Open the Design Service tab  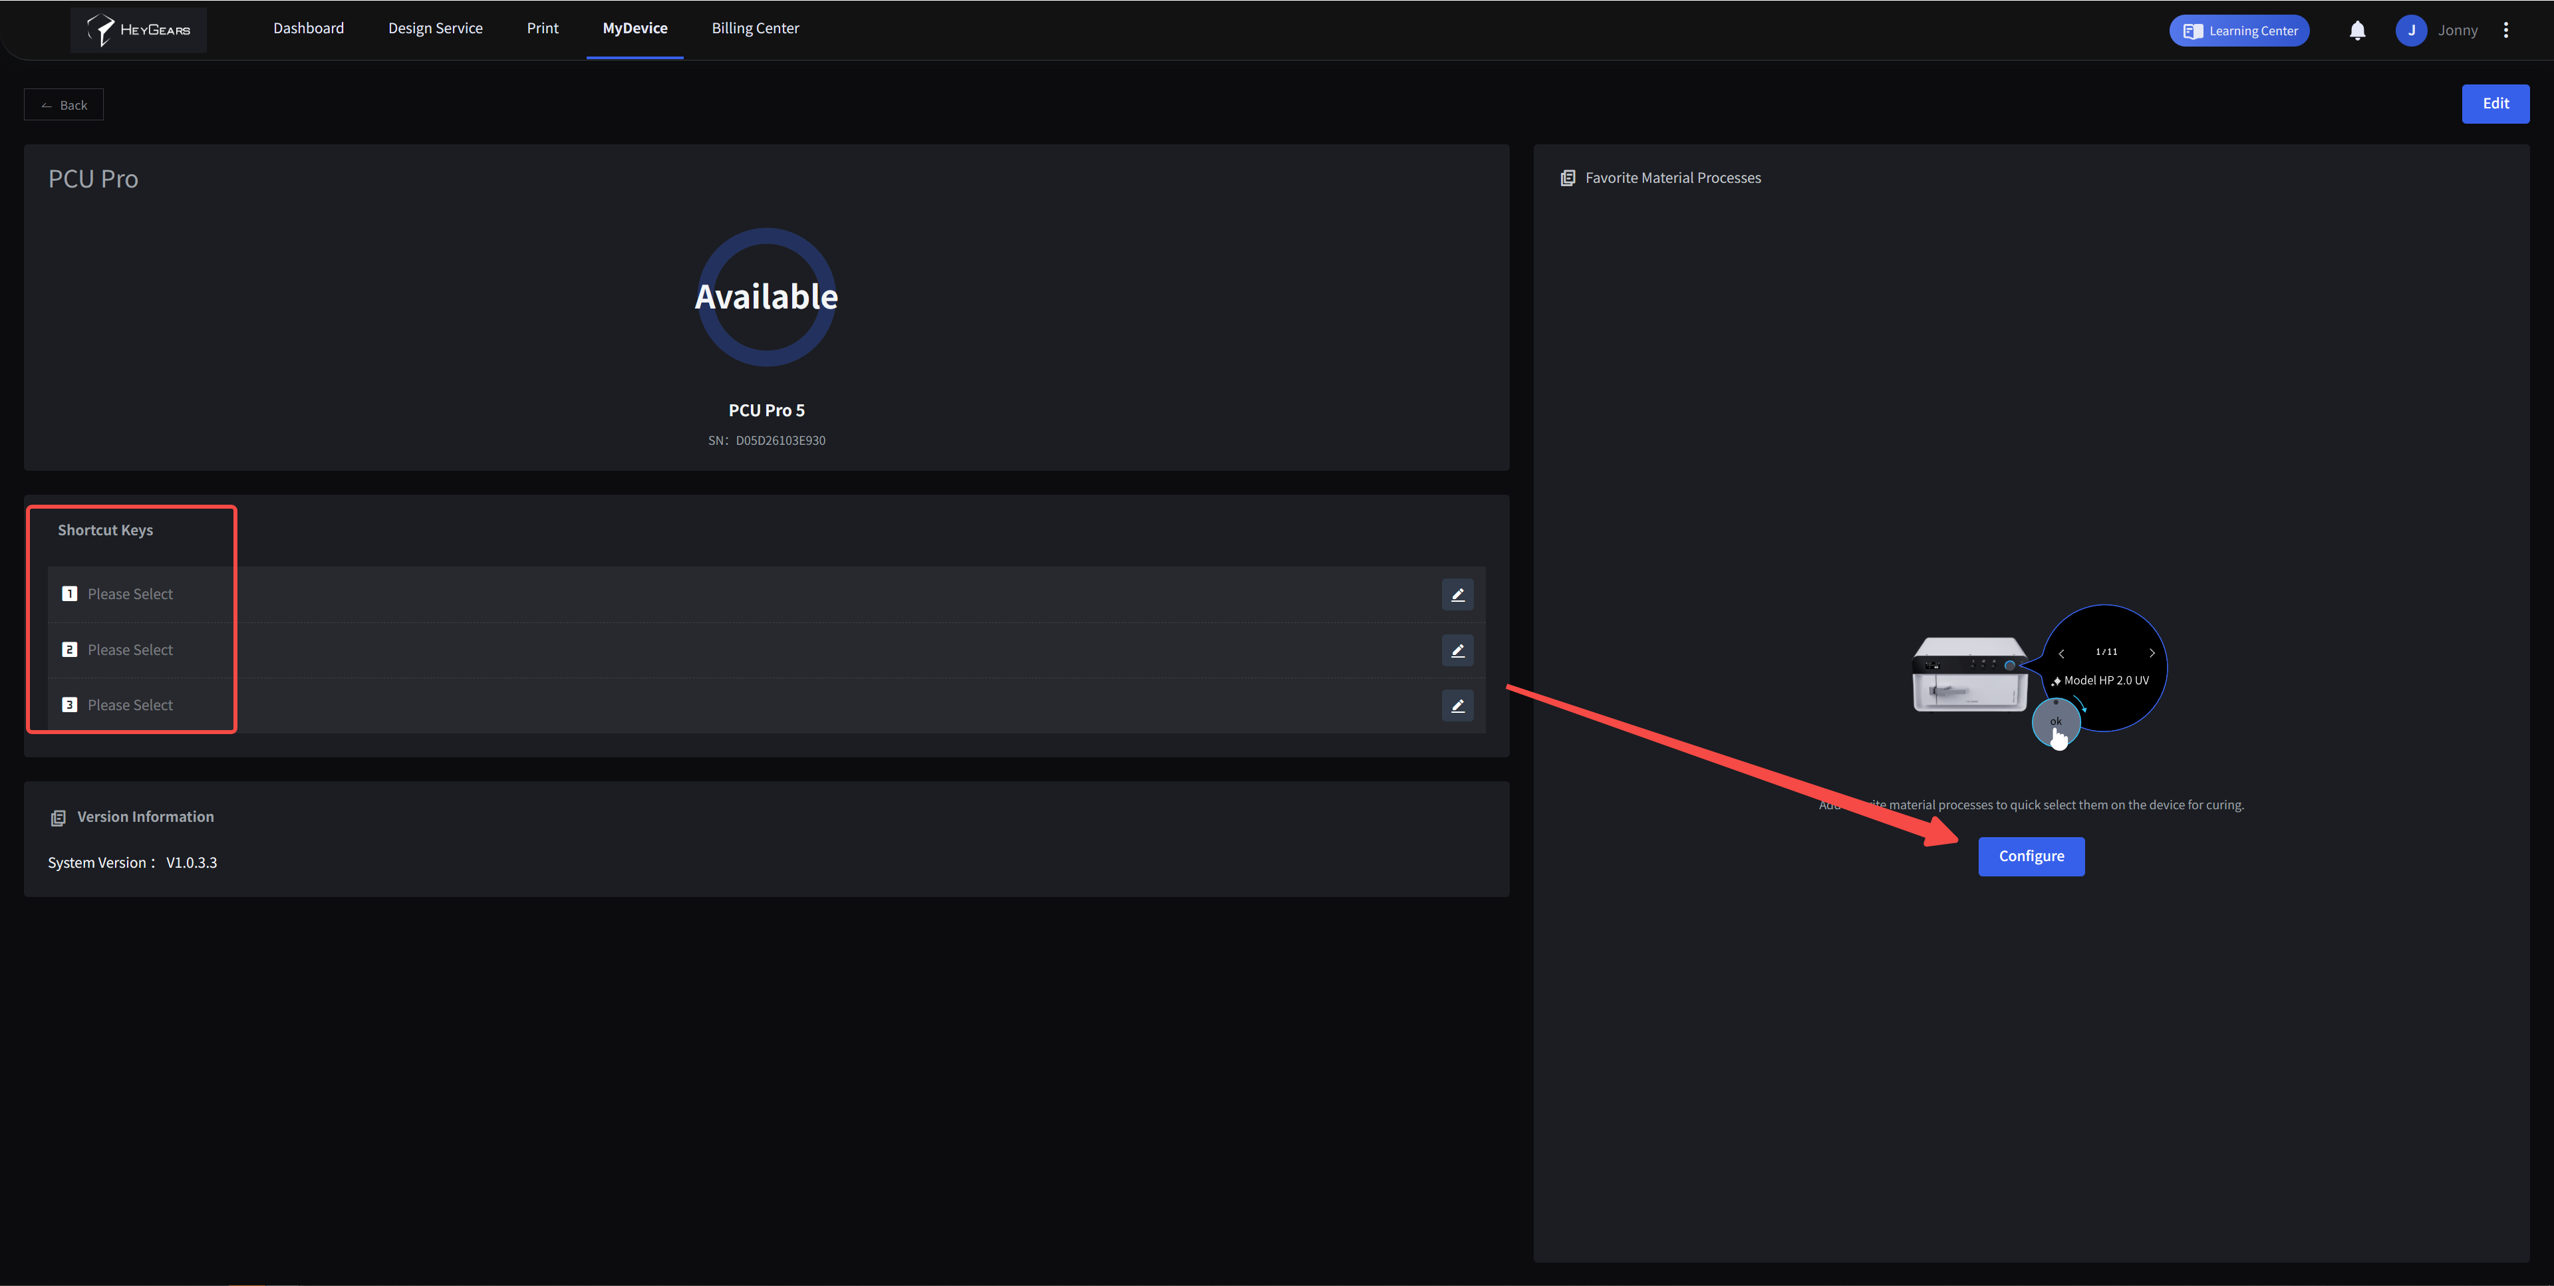click(435, 29)
